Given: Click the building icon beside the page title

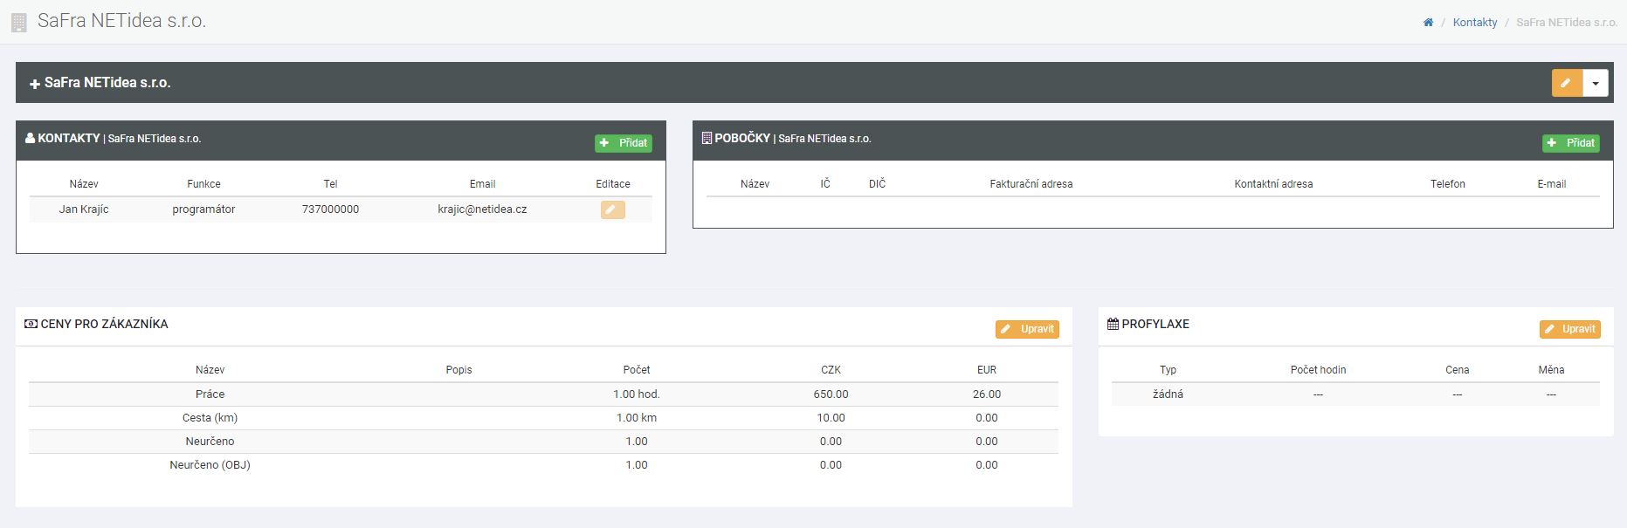Looking at the screenshot, I should (x=18, y=23).
